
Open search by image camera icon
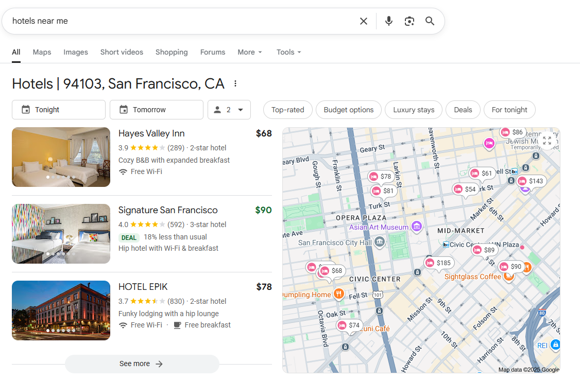pyautogui.click(x=410, y=21)
